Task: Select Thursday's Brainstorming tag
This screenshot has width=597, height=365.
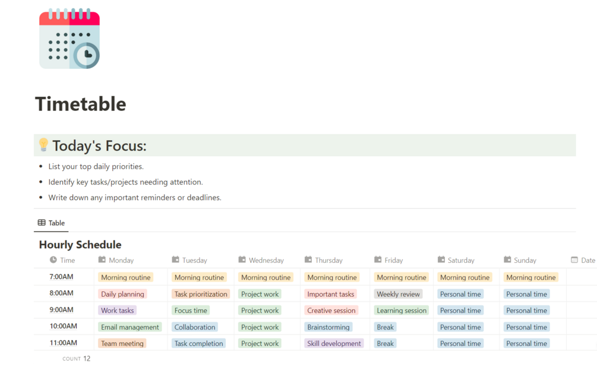Action: [328, 327]
